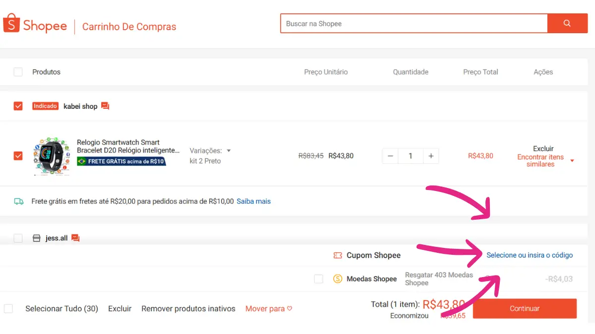Viewport: 595px width, 334px height.
Task: Click the -R$4,03 coin discount value
Action: (x=559, y=279)
